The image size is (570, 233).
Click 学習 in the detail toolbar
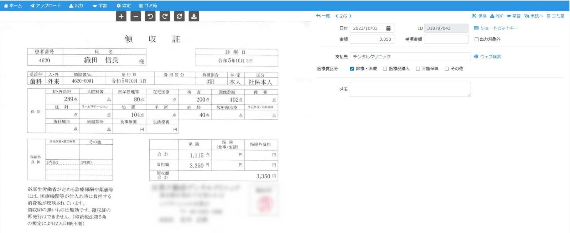coord(514,16)
